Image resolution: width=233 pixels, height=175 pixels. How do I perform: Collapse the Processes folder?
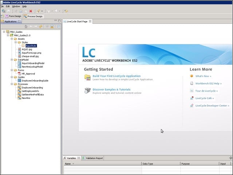[12, 84]
